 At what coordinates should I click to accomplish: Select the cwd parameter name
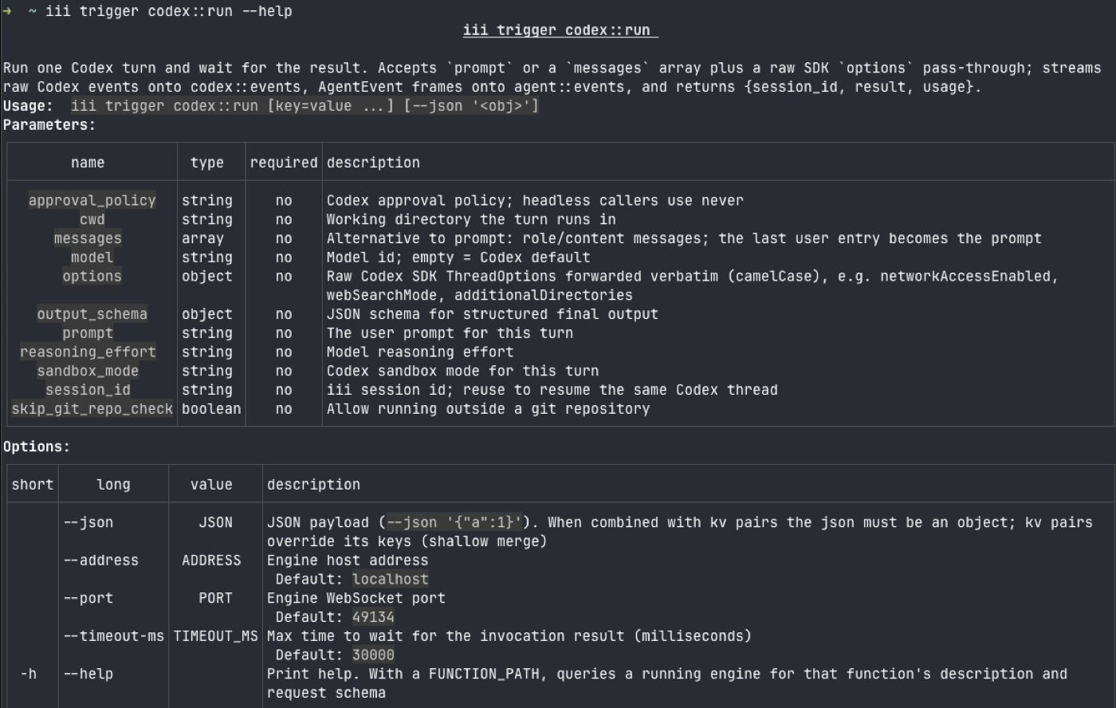(x=92, y=220)
